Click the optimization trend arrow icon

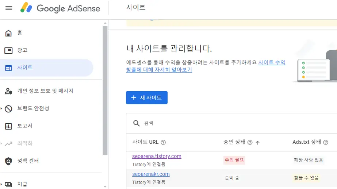(x=8, y=143)
